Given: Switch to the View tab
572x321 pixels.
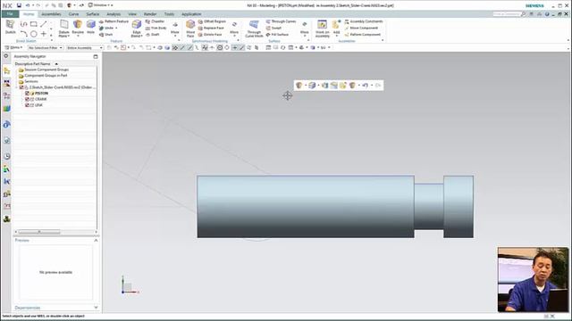Looking at the screenshot, I should tap(132, 14).
